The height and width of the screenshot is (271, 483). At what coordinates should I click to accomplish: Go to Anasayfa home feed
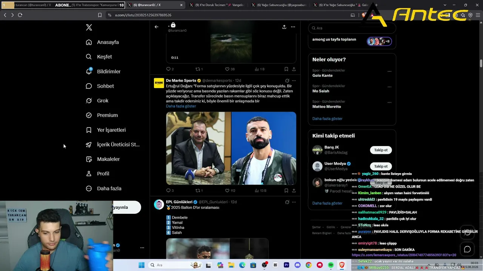(102, 42)
